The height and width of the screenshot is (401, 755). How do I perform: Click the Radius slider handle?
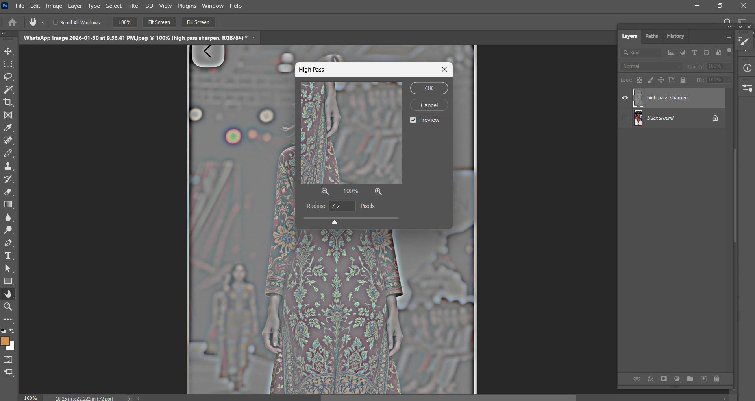(335, 222)
